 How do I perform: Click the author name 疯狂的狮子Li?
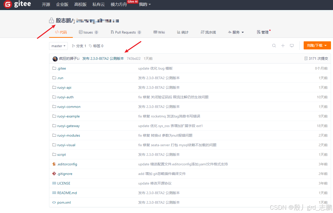pos(69,58)
